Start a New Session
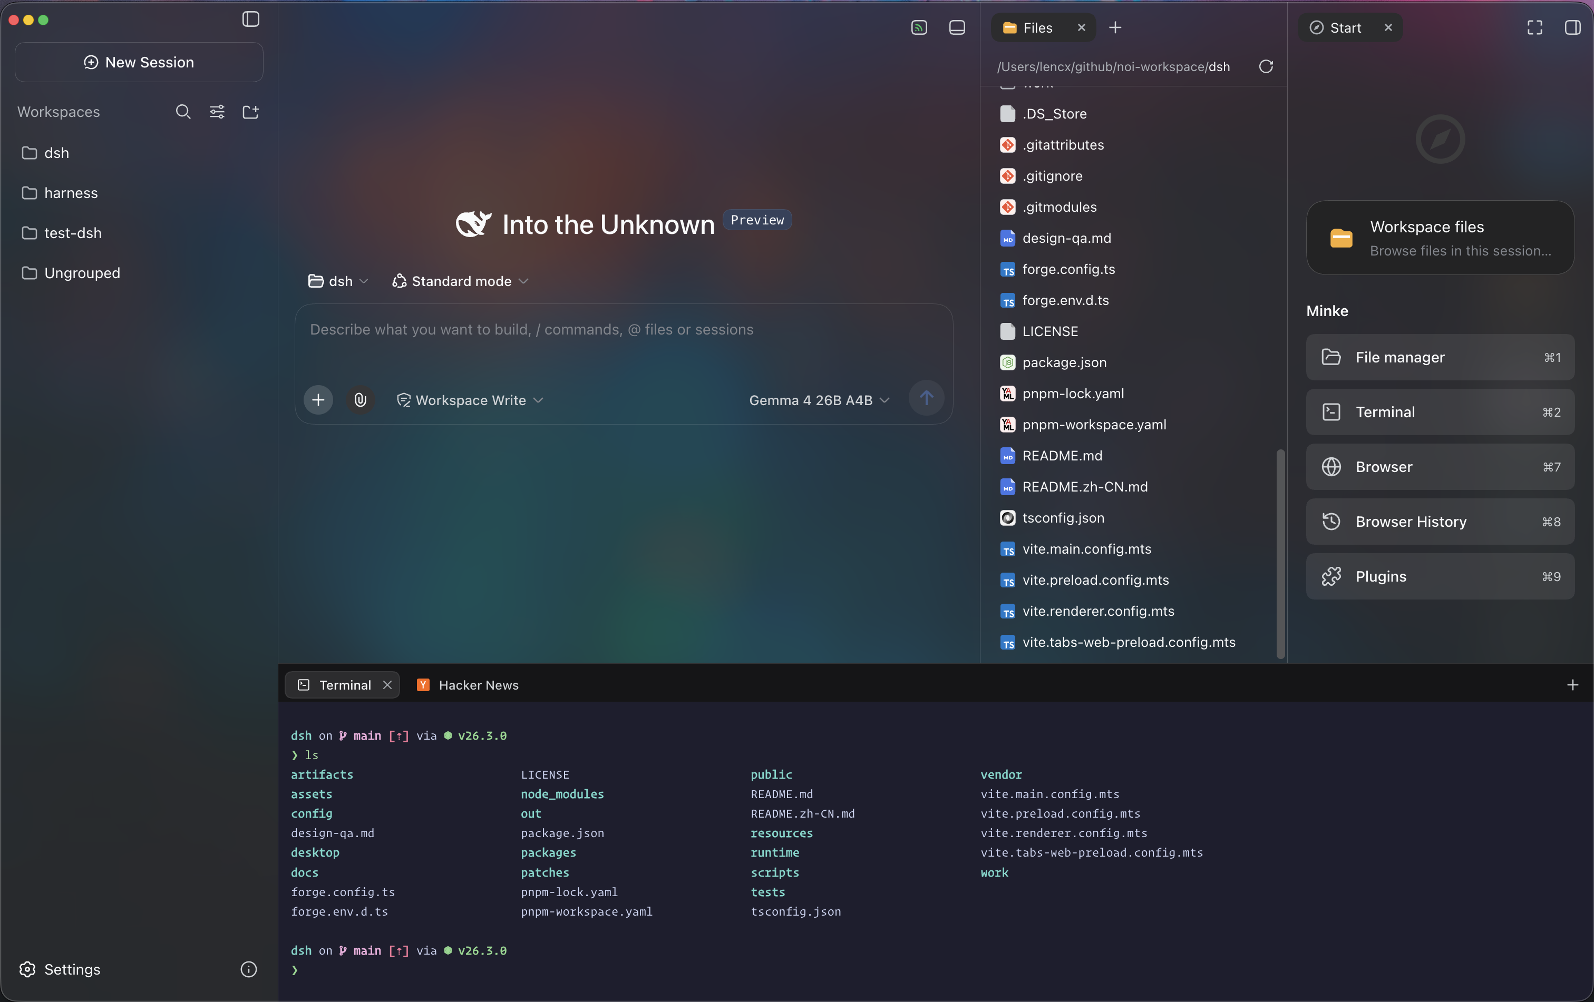The image size is (1594, 1002). click(x=139, y=62)
